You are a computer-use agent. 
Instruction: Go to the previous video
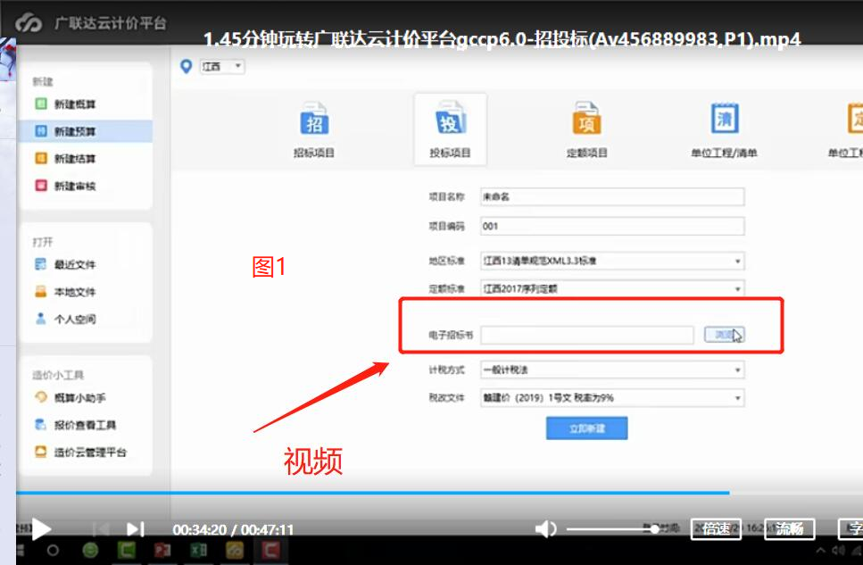click(x=101, y=529)
